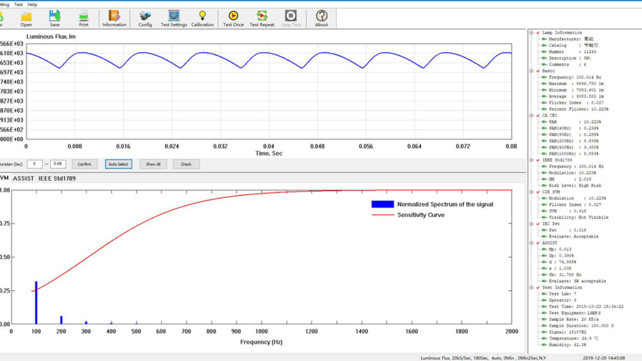Select the Comments: 6 tree row
Image resolution: width=642 pixels, height=361 pixels.
point(564,65)
